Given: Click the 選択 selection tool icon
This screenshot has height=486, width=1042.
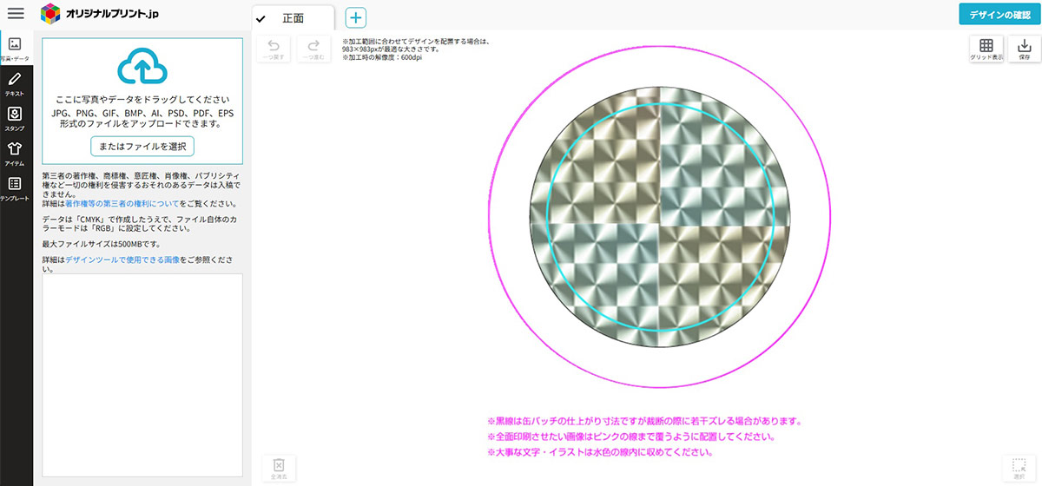Looking at the screenshot, I should pos(1019,469).
